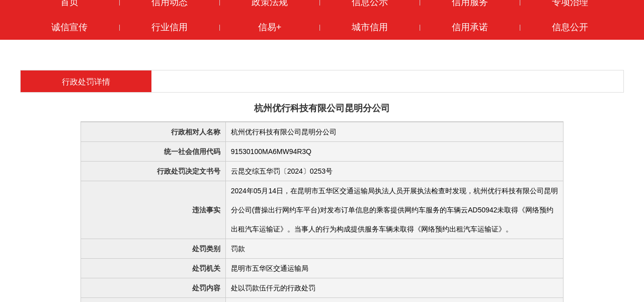Image resolution: width=644 pixels, height=302 pixels.
Task: Click document number 云昆交综五华罚〔2024〕0253号
Action: (282, 171)
